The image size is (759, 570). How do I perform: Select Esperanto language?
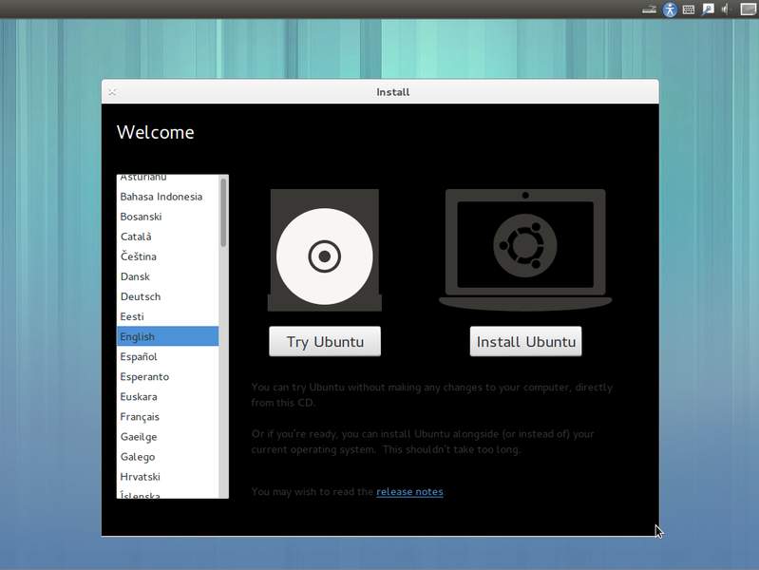click(x=167, y=377)
